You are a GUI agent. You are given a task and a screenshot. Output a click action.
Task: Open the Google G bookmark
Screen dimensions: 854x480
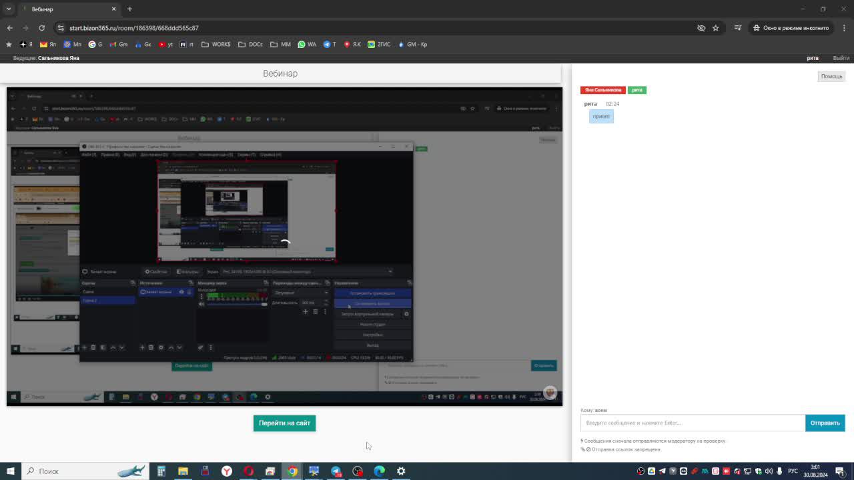tap(95, 45)
